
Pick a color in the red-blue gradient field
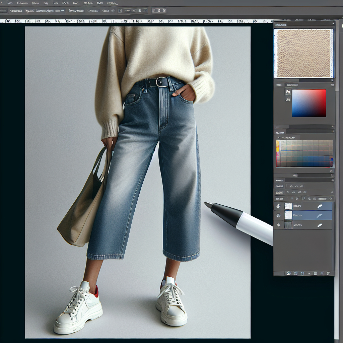pos(309,103)
